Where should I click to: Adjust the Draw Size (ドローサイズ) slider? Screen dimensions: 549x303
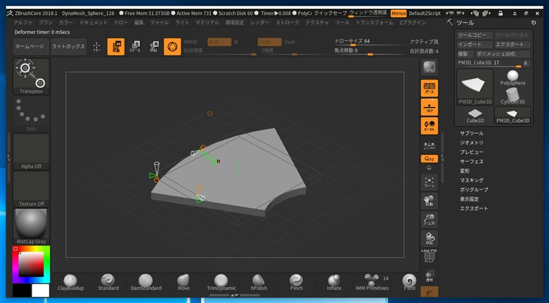369,42
